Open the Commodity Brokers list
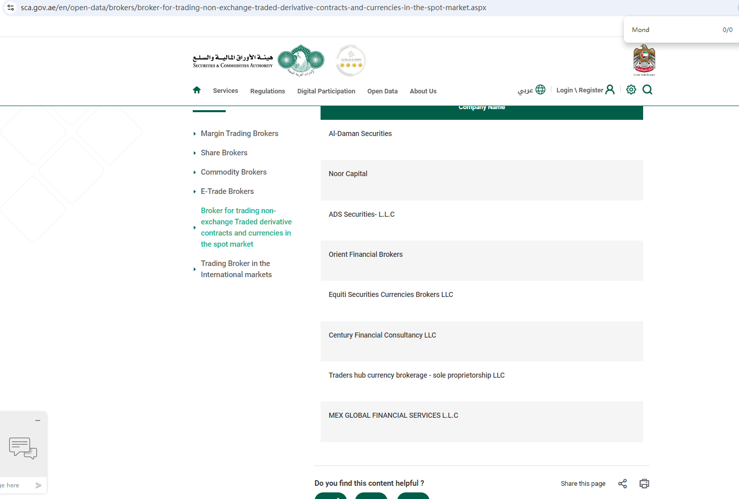The image size is (739, 499). click(234, 172)
